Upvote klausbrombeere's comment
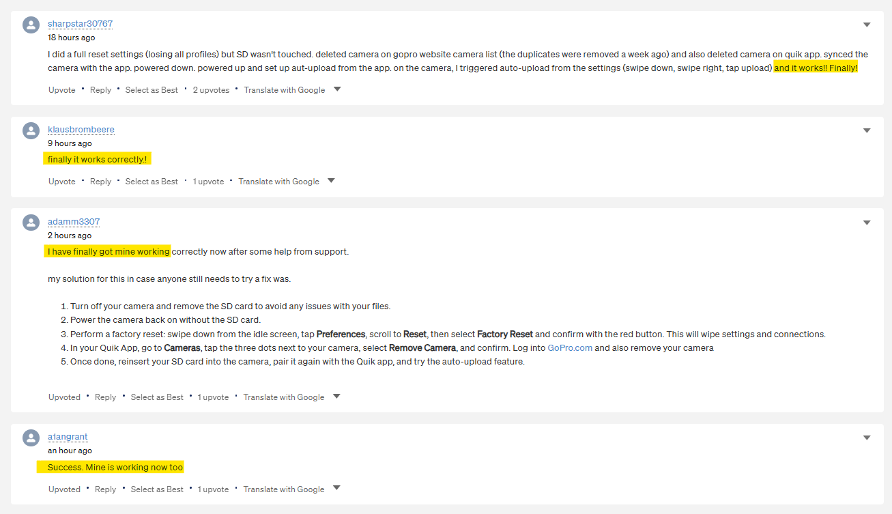892x514 pixels. 62,182
